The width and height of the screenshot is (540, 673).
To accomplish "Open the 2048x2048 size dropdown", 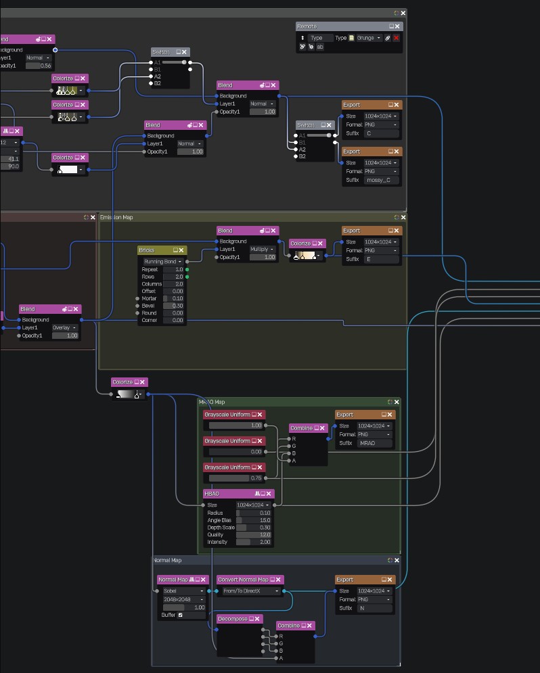I will [183, 599].
